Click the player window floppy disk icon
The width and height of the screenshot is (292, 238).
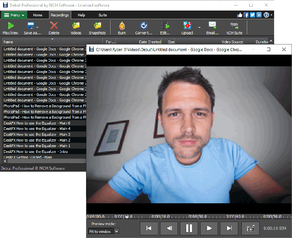(x=91, y=49)
